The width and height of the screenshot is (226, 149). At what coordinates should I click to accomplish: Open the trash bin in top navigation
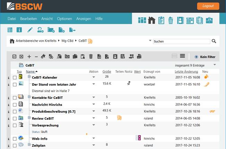point(171,20)
